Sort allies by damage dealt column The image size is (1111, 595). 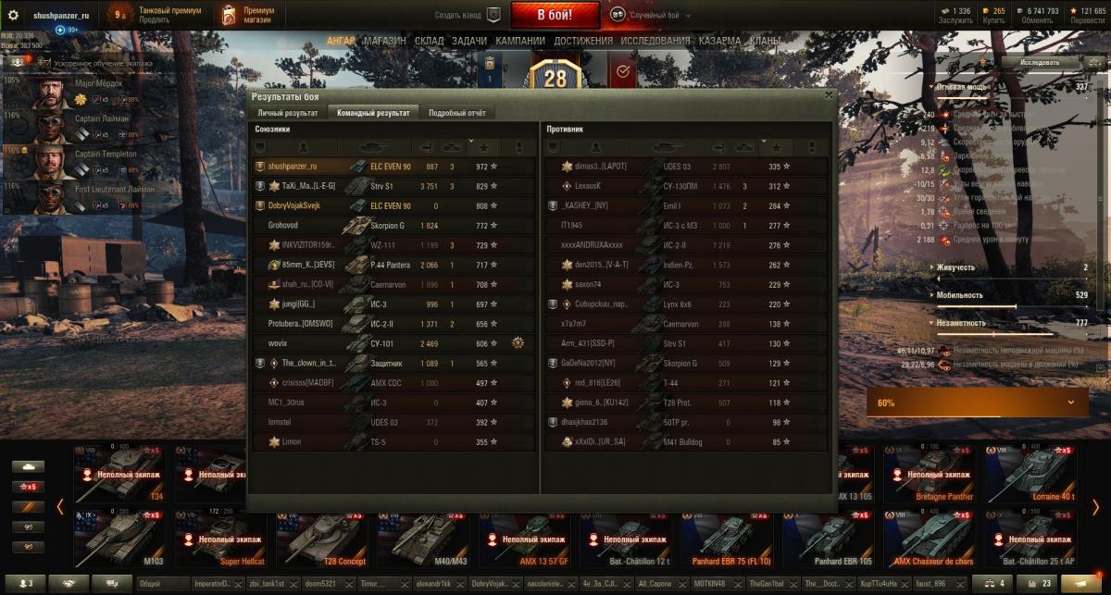pyautogui.click(x=427, y=147)
